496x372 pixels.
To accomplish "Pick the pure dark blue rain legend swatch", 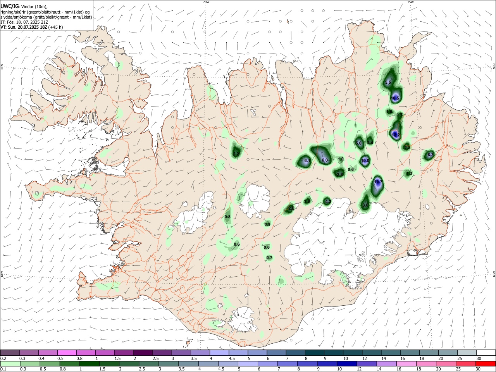I will 346,363.
